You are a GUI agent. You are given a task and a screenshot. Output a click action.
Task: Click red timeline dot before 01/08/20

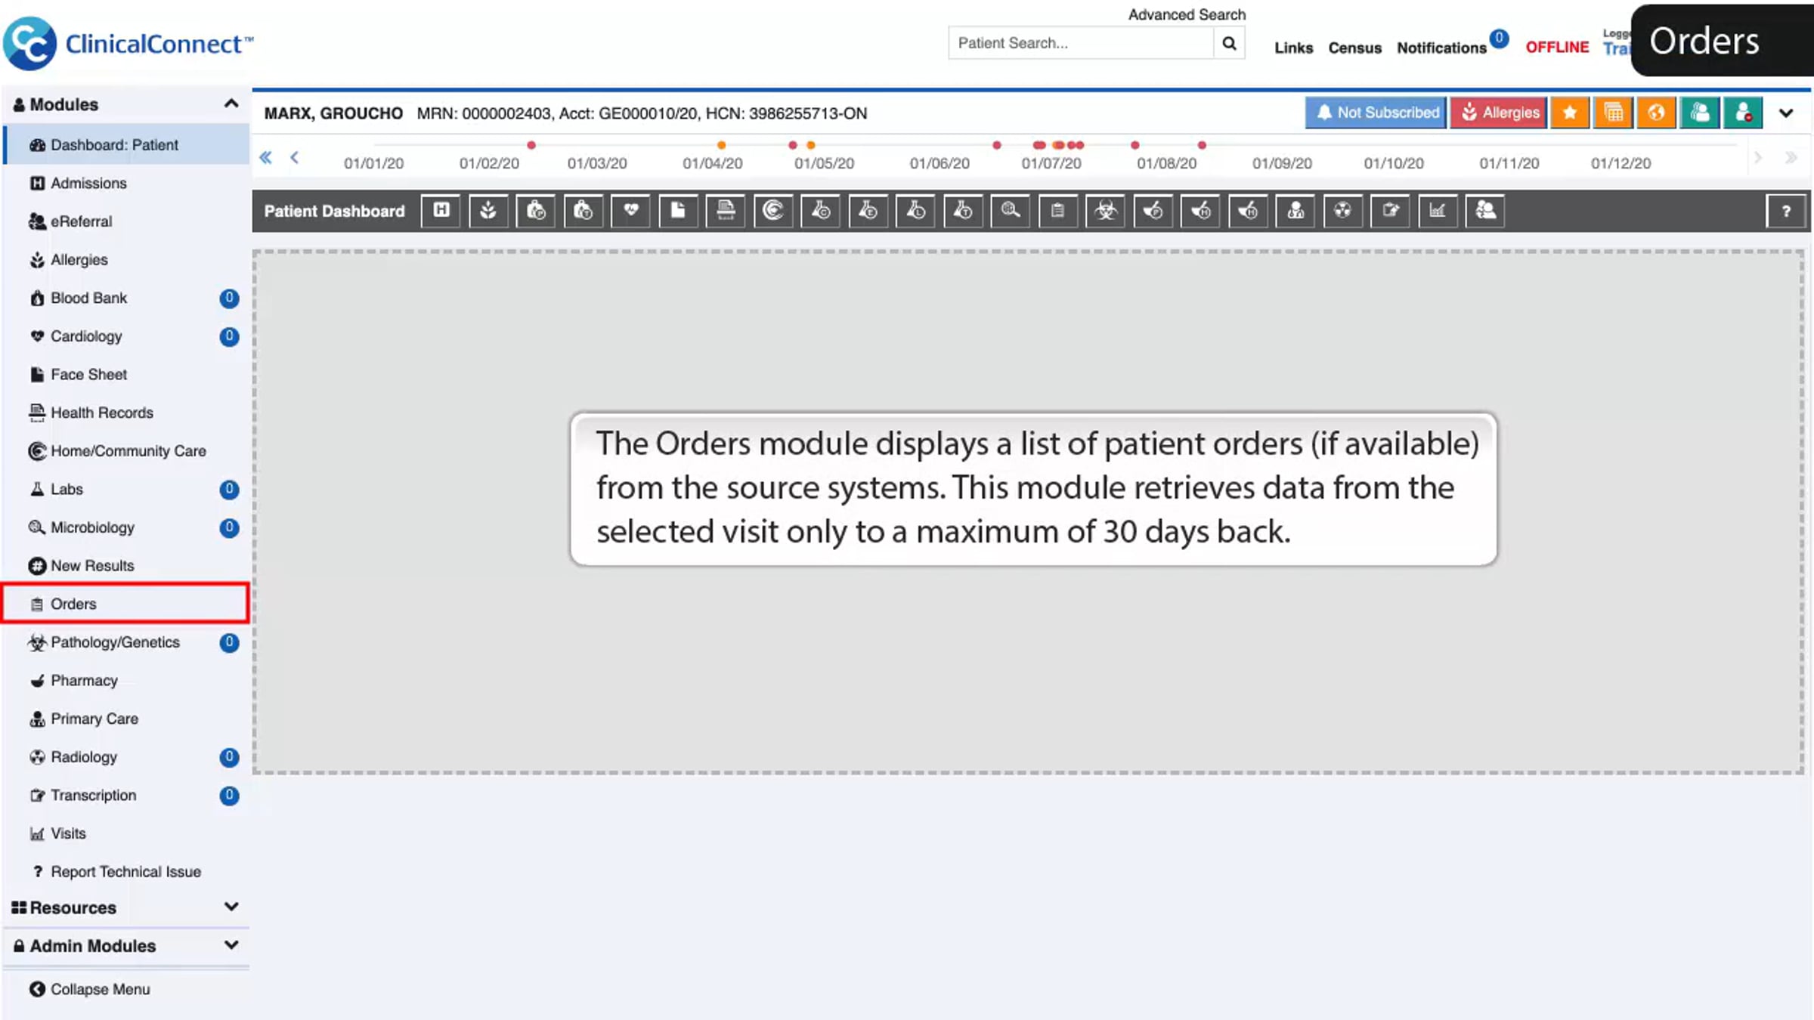(1135, 145)
